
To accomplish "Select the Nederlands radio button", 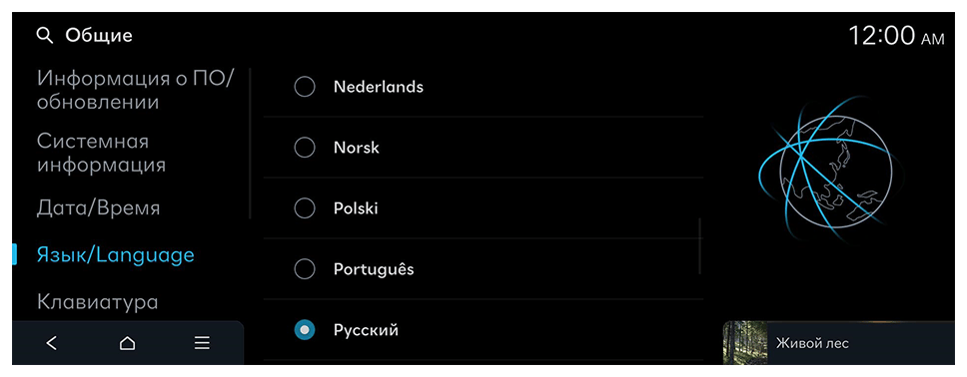I will [305, 87].
